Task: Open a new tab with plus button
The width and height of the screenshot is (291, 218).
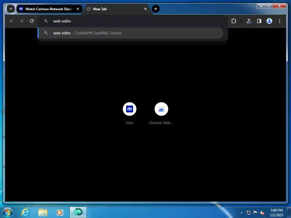Action: pyautogui.click(x=156, y=9)
